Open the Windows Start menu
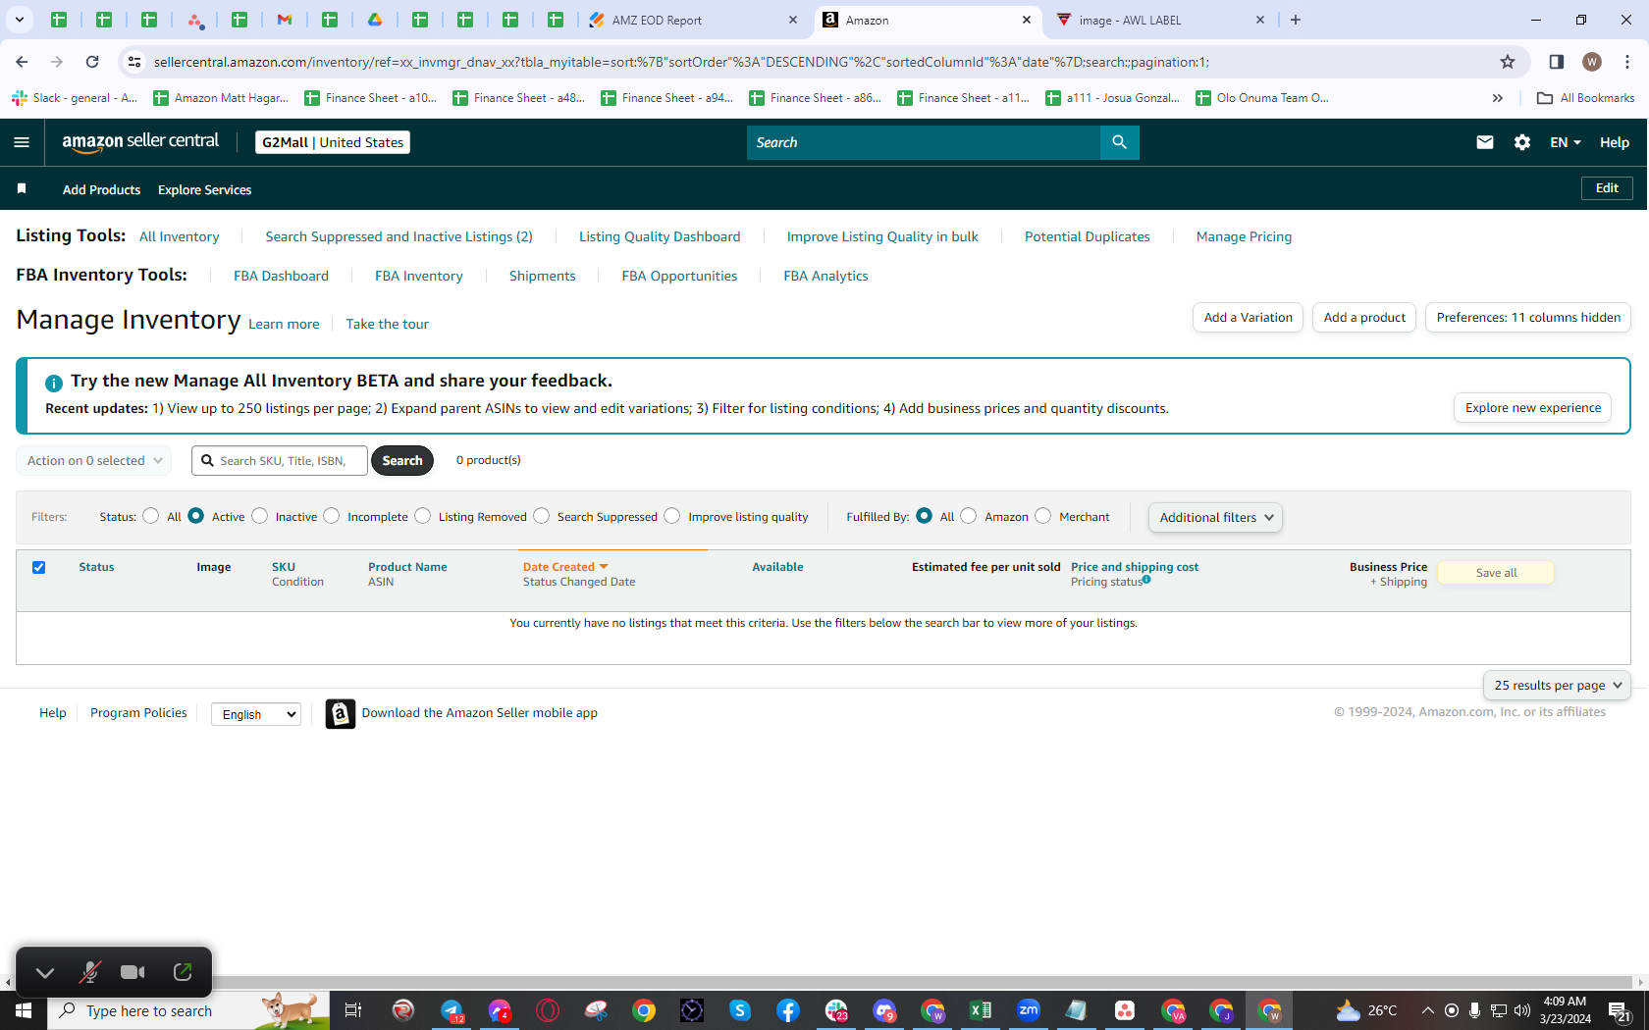The height and width of the screenshot is (1030, 1649). click(24, 1010)
